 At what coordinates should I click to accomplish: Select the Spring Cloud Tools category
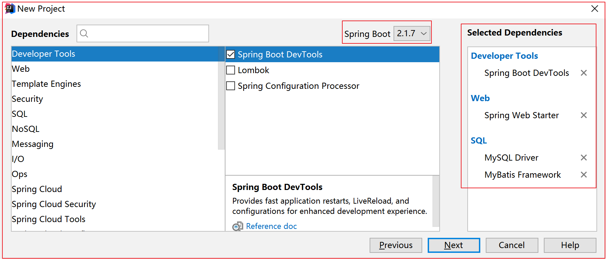pos(115,219)
